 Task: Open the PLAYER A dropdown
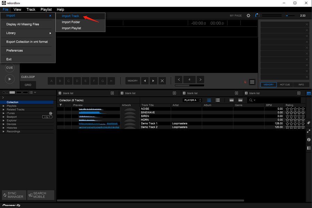point(192,100)
